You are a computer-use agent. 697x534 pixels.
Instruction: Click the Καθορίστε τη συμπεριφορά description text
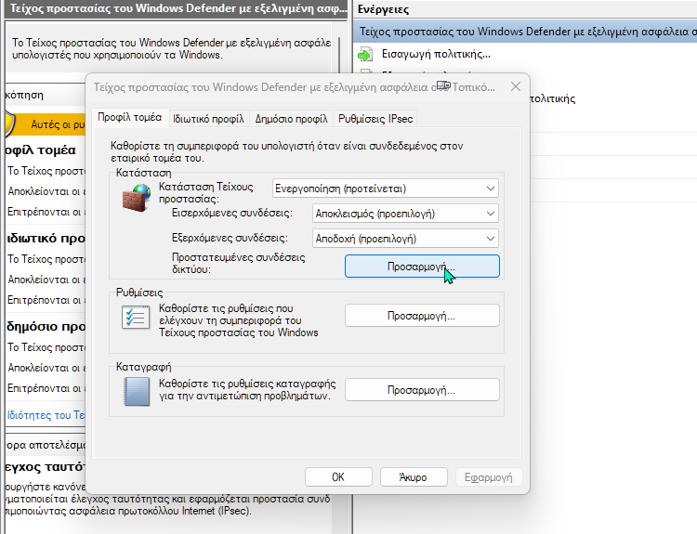(287, 151)
